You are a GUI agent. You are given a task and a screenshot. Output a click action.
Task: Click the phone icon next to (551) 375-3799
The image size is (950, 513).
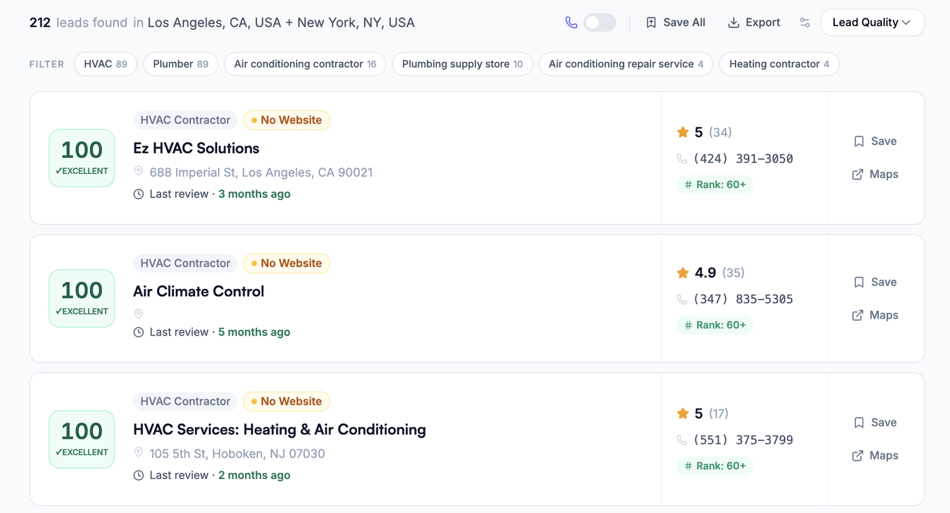pyautogui.click(x=682, y=440)
